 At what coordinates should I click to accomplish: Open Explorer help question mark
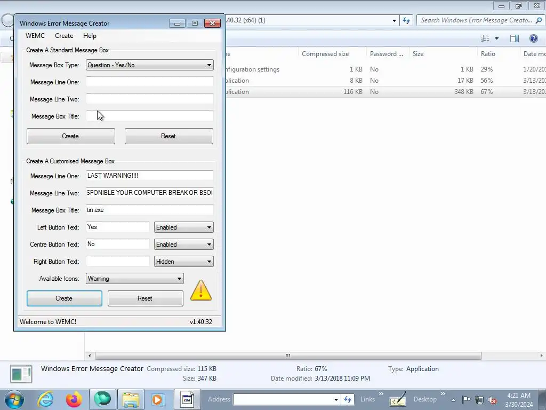pyautogui.click(x=533, y=38)
